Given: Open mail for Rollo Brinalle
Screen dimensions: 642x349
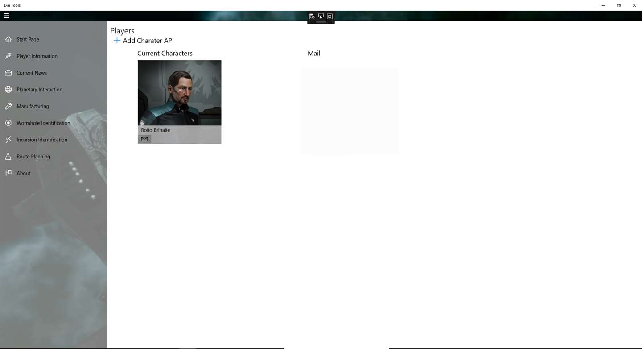Looking at the screenshot, I should tap(144, 139).
